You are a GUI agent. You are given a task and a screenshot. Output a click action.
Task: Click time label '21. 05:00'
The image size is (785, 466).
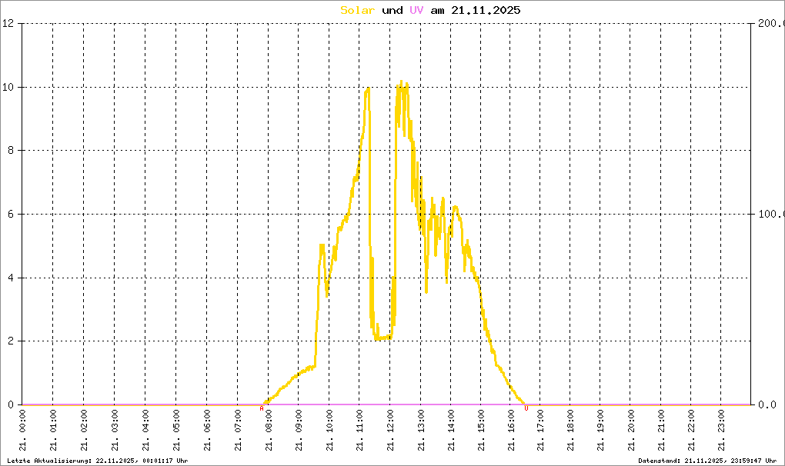[x=175, y=431]
